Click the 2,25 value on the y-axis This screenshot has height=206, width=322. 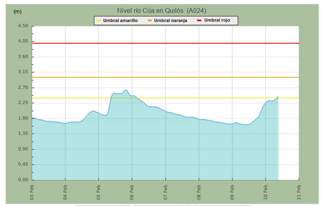[x=23, y=103]
